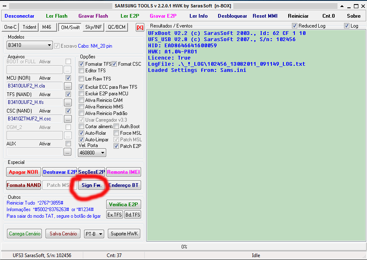Open window system menu icon
This screenshot has height=260, width=367.
click(5, 6)
